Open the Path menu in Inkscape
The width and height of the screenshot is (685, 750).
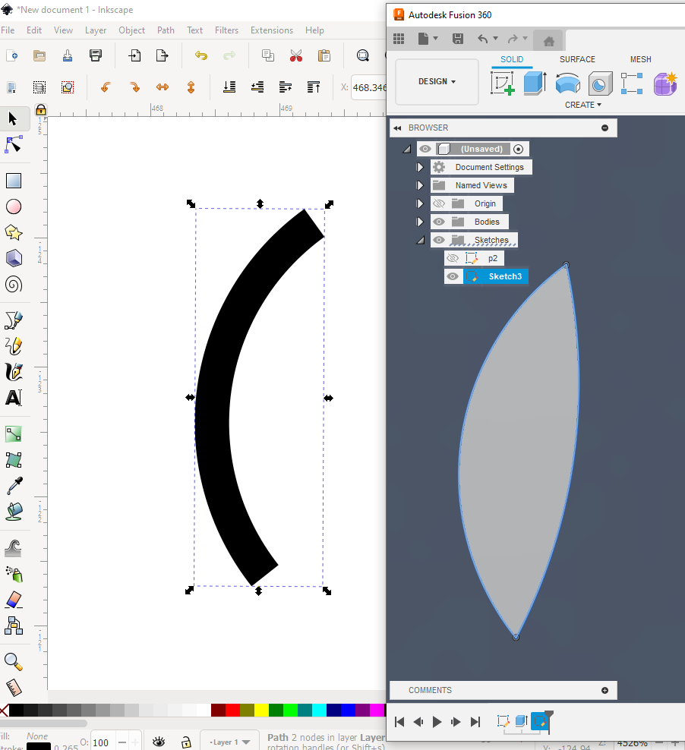point(166,30)
